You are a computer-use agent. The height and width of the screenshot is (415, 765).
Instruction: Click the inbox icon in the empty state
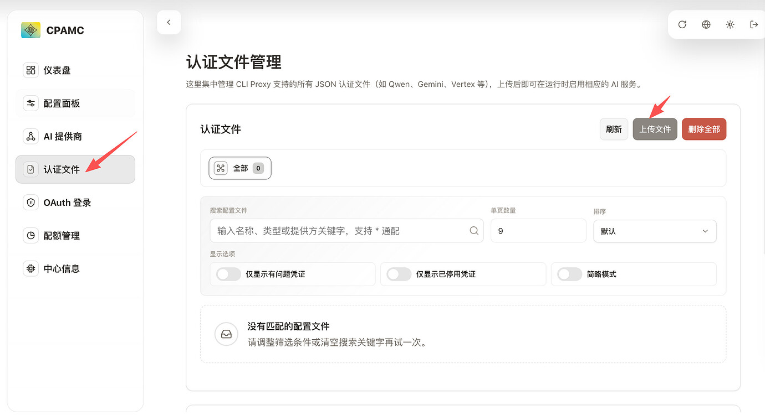click(226, 334)
